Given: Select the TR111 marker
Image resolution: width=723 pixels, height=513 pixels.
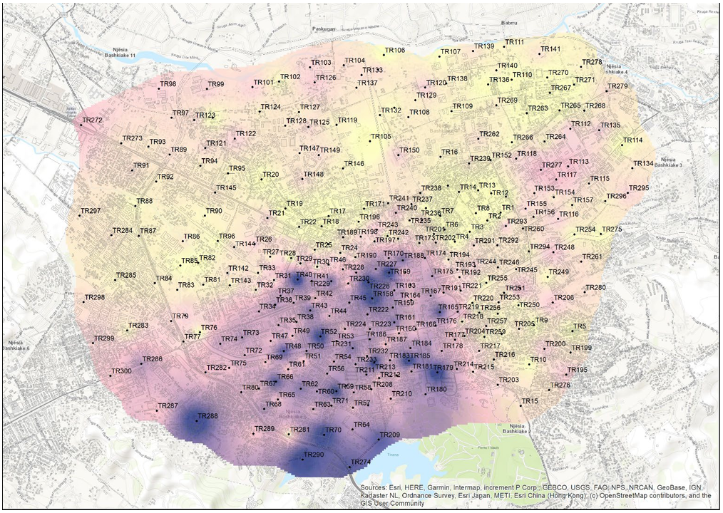Looking at the screenshot, I should coord(504,46).
